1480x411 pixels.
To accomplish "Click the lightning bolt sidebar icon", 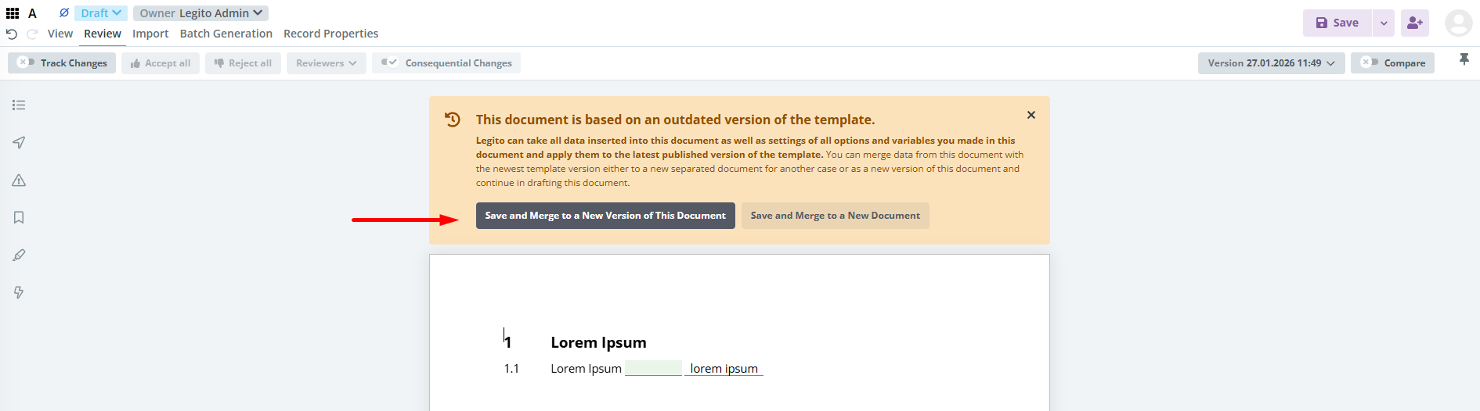I will [19, 292].
